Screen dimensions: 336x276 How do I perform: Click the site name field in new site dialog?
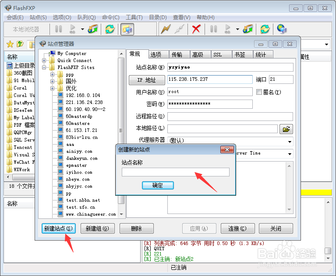tap(176, 172)
